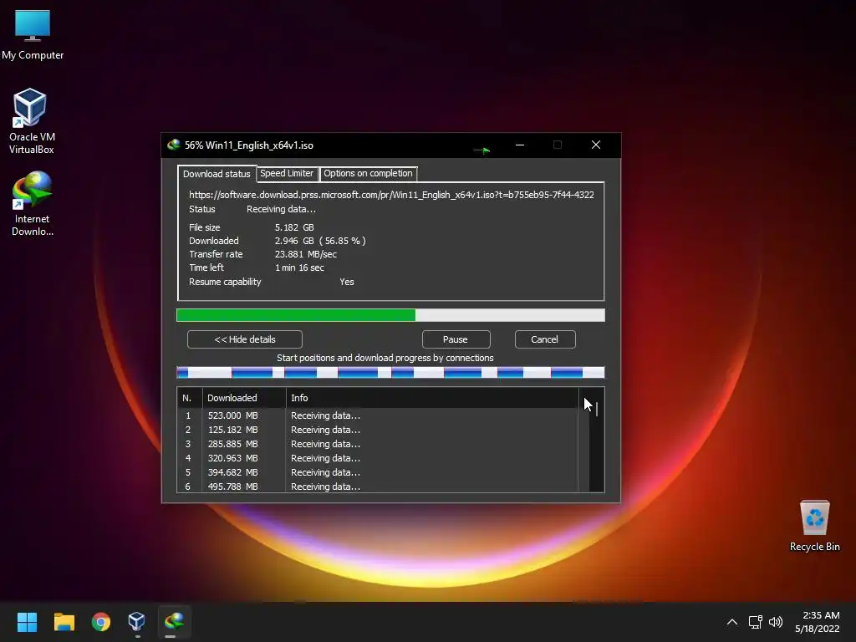Pause the download
Image resolution: width=856 pixels, height=642 pixels.
[456, 339]
